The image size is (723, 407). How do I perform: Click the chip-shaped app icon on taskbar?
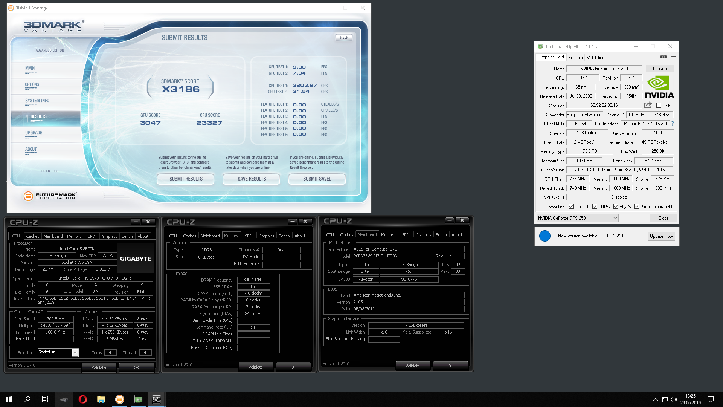click(64, 399)
